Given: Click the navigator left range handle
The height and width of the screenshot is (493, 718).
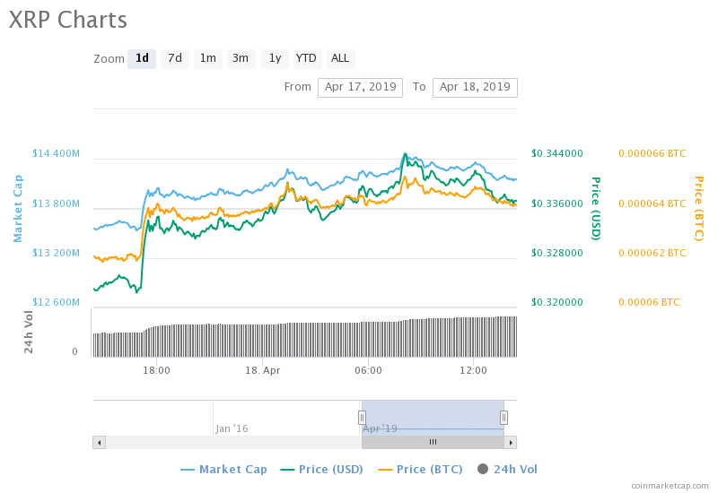Looking at the screenshot, I should [x=362, y=417].
